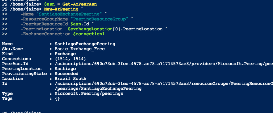Click the -PeeringLocation parameter name
The image size is (273, 113).
[42, 29]
